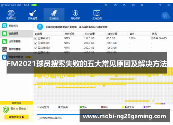This screenshot has width=173, height=125.
Task: Open the feedback message icon in title bar
Action: click(106, 5)
